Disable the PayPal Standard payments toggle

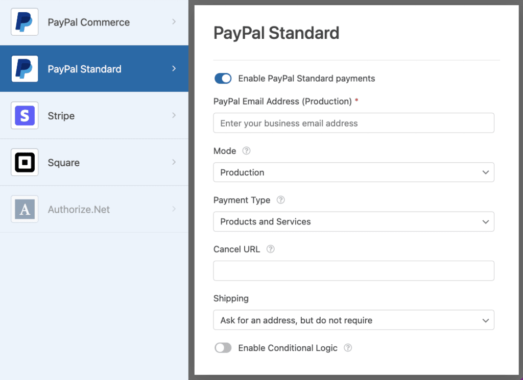click(x=223, y=79)
